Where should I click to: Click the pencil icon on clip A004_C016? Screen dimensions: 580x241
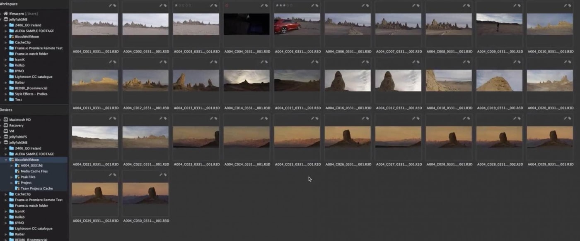pyautogui.click(x=363, y=62)
